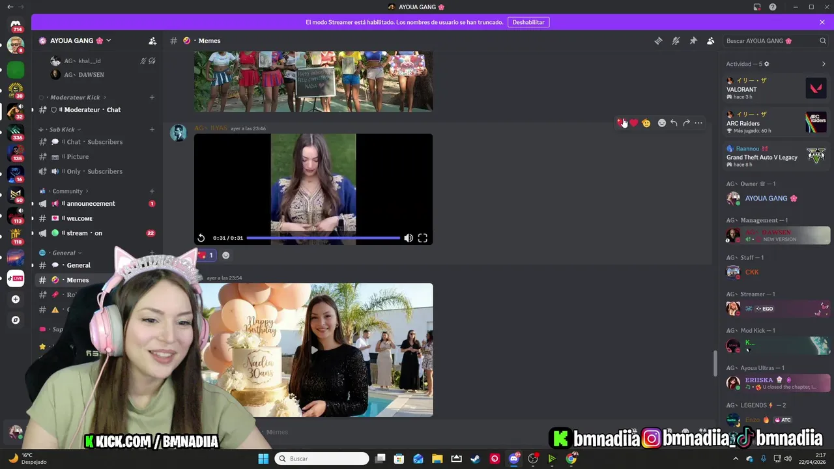Open pinned messages pin icon
This screenshot has width=834, height=469.
click(x=693, y=40)
